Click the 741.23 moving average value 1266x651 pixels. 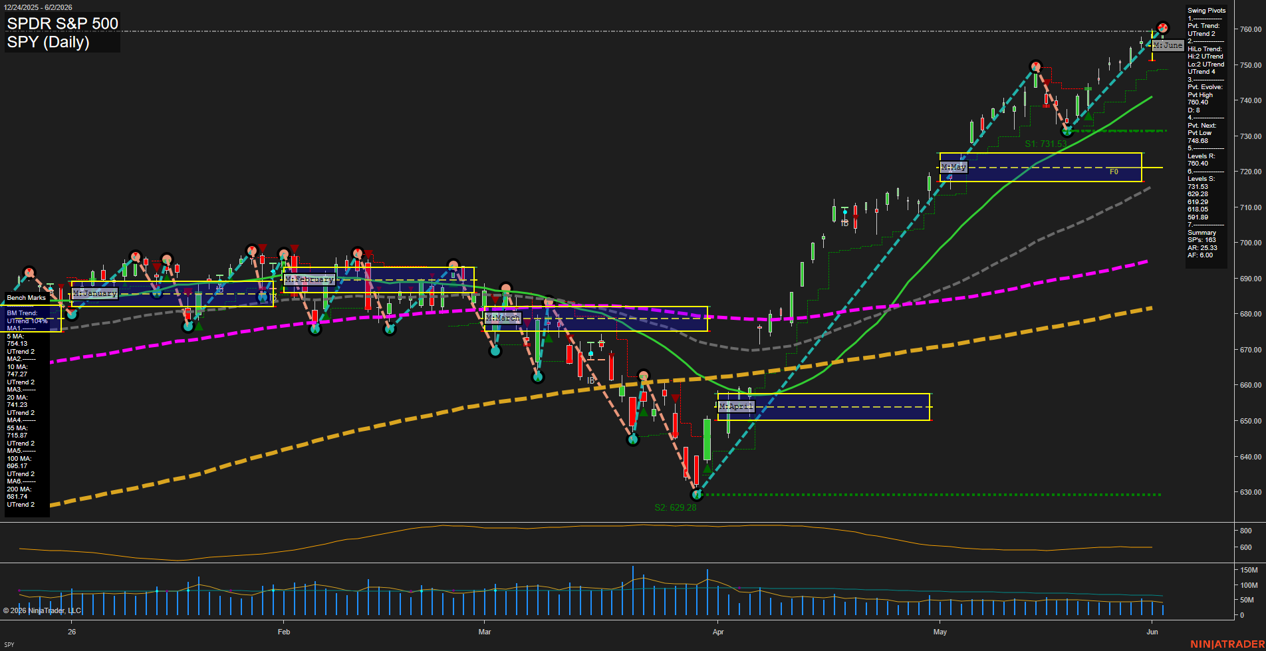pos(17,405)
